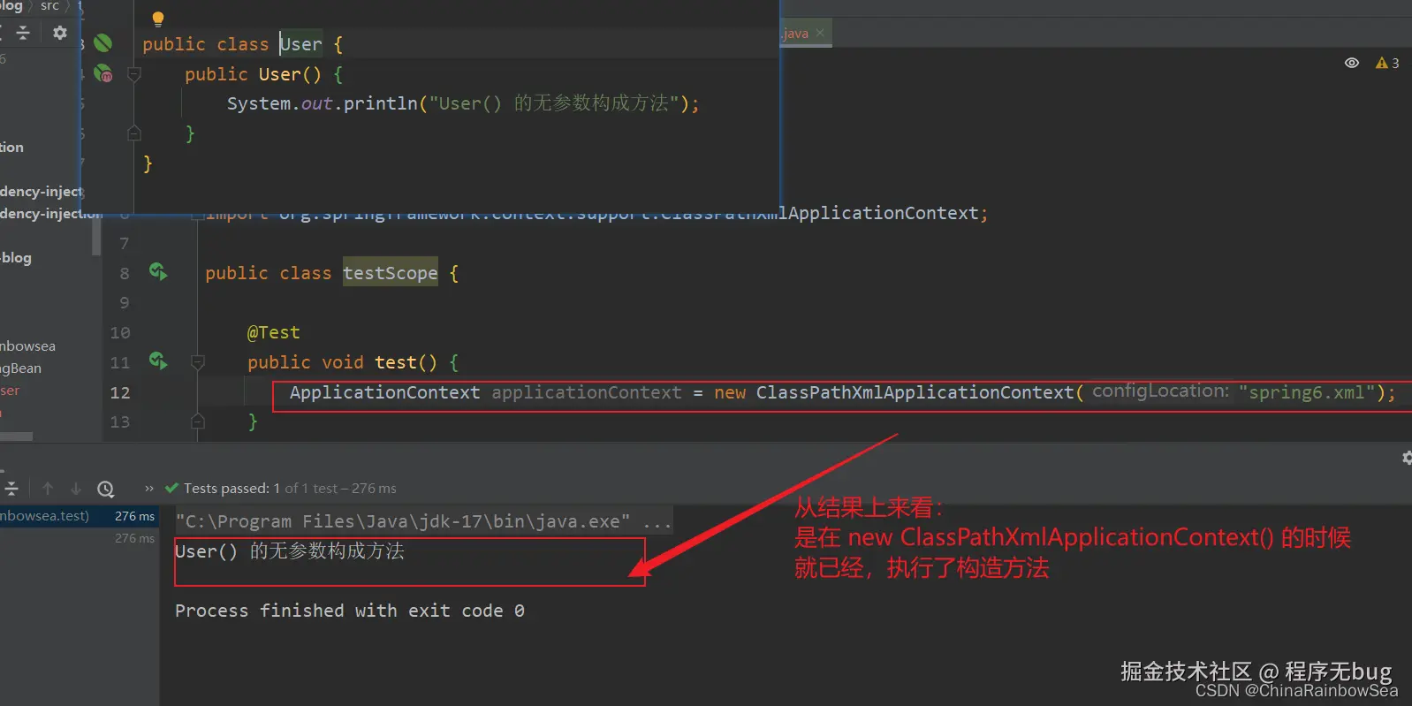
Task: Click the java.exe command line in console
Action: (x=423, y=521)
